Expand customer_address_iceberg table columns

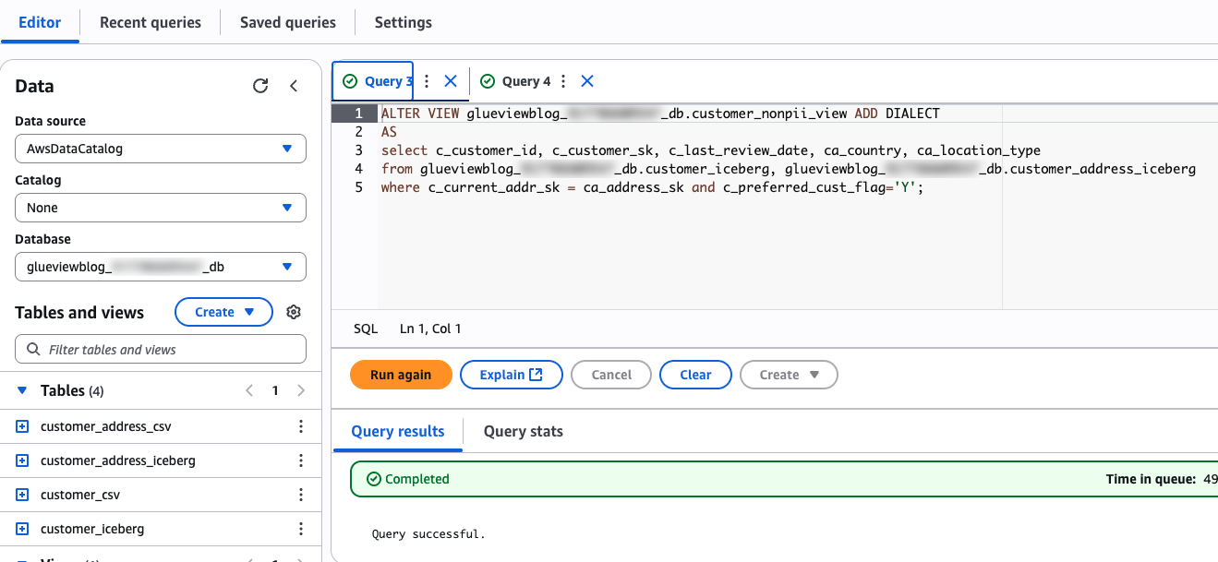[23, 460]
